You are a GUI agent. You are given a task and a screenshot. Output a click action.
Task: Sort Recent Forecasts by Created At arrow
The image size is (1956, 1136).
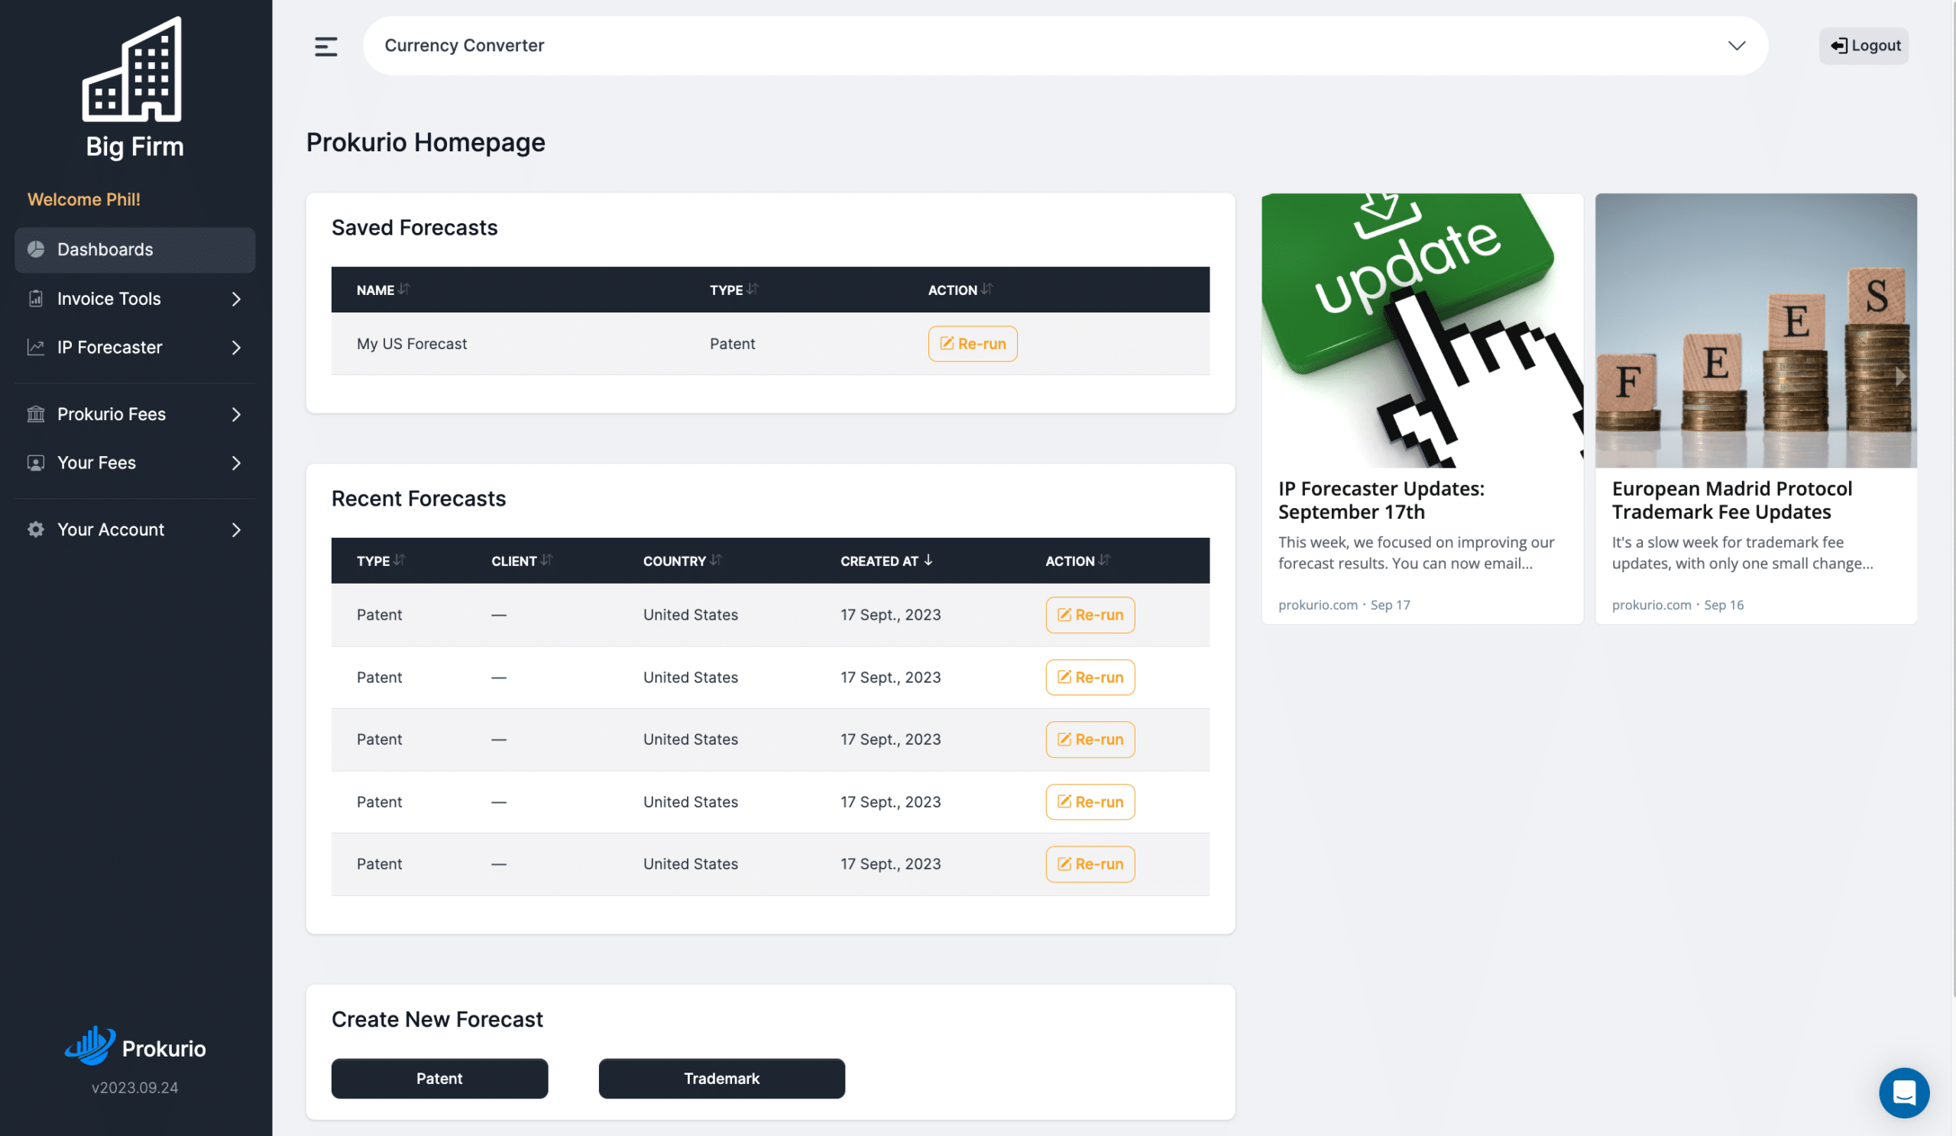click(x=928, y=560)
